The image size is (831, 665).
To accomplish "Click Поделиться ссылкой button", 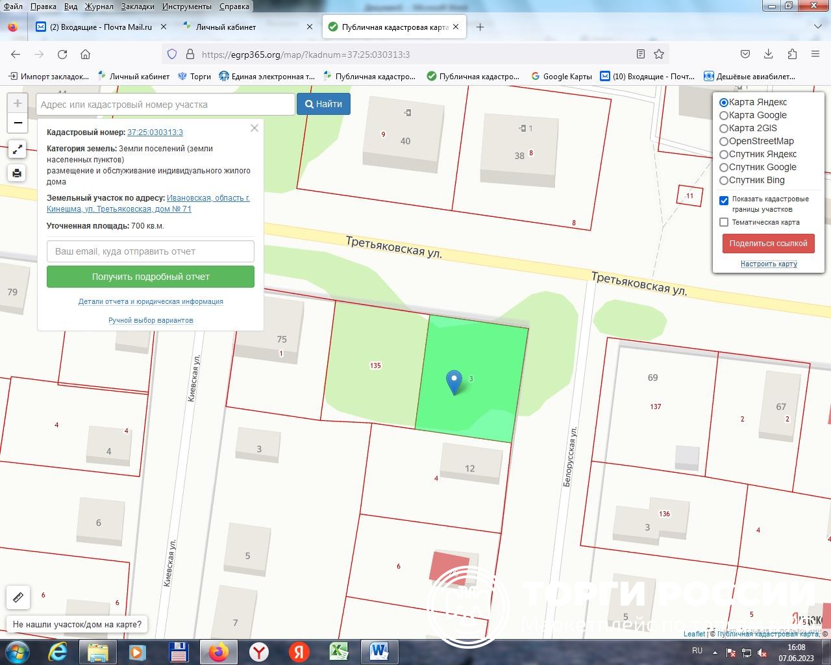I will point(768,244).
